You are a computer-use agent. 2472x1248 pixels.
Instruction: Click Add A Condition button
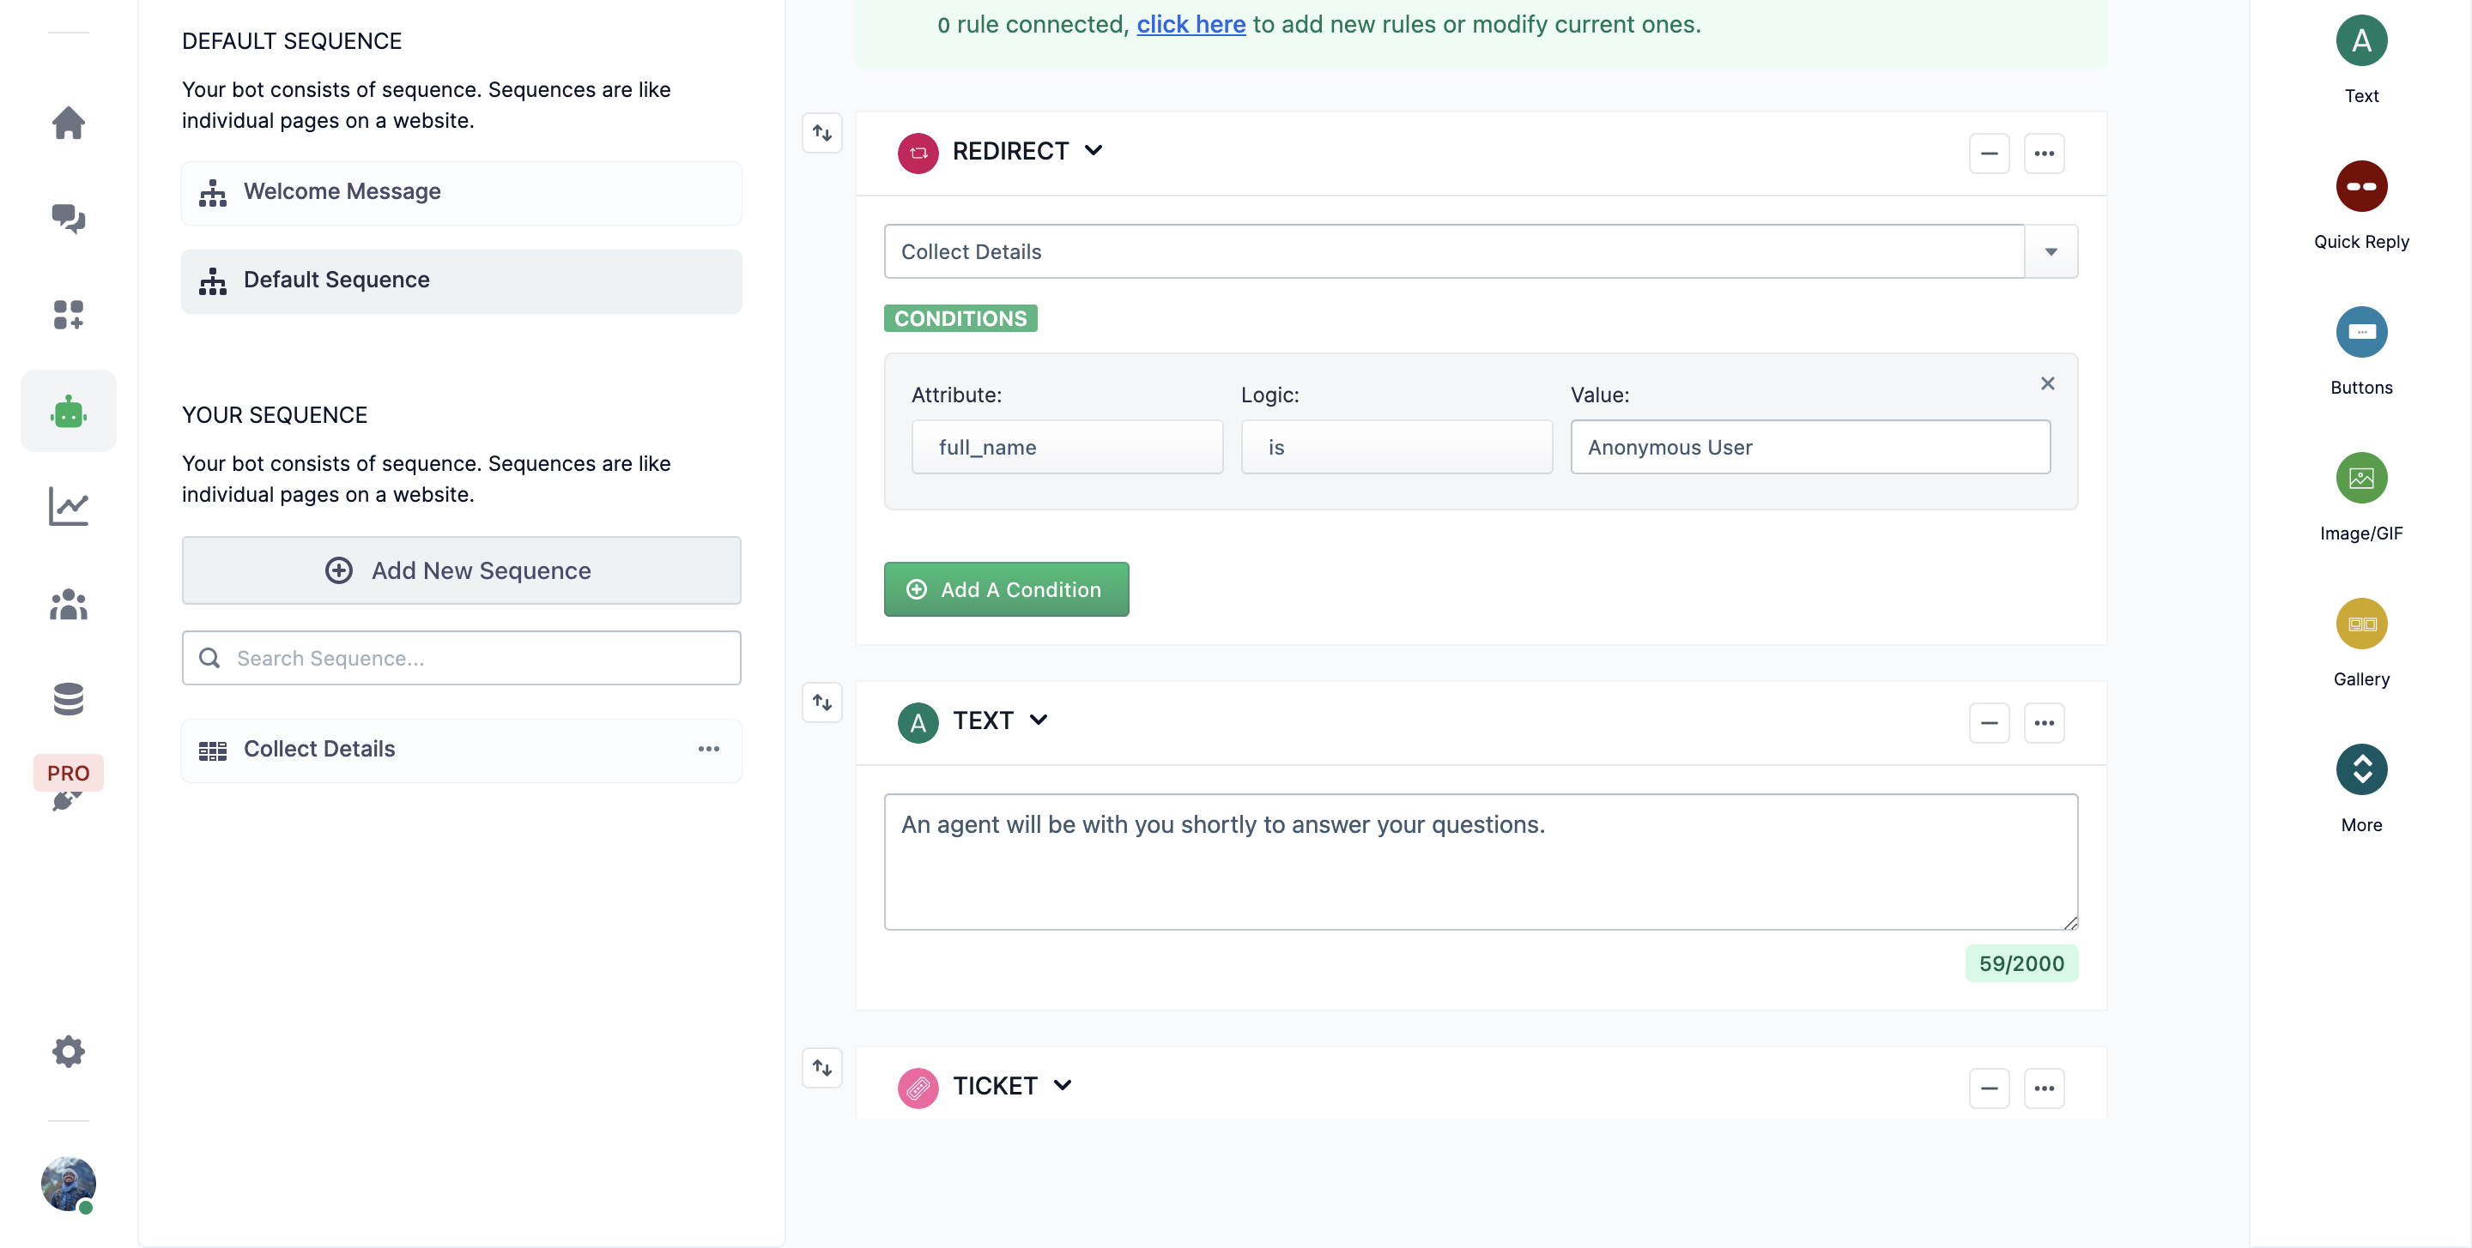(x=1005, y=589)
